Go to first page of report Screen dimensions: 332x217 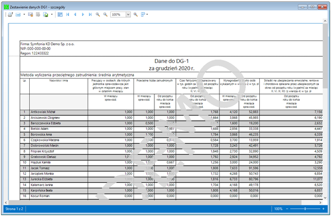pyautogui.click(x=67, y=14)
